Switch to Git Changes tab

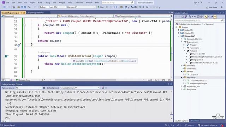[x=194, y=121]
